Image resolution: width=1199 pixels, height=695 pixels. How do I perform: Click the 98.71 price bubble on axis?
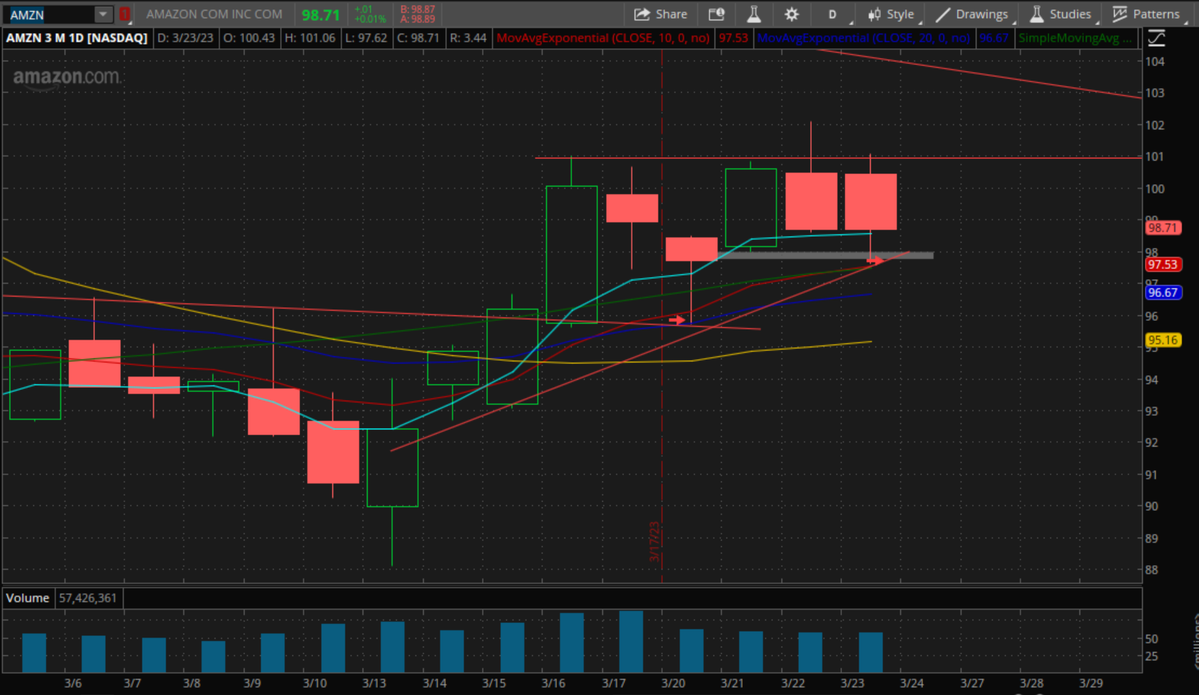point(1162,228)
